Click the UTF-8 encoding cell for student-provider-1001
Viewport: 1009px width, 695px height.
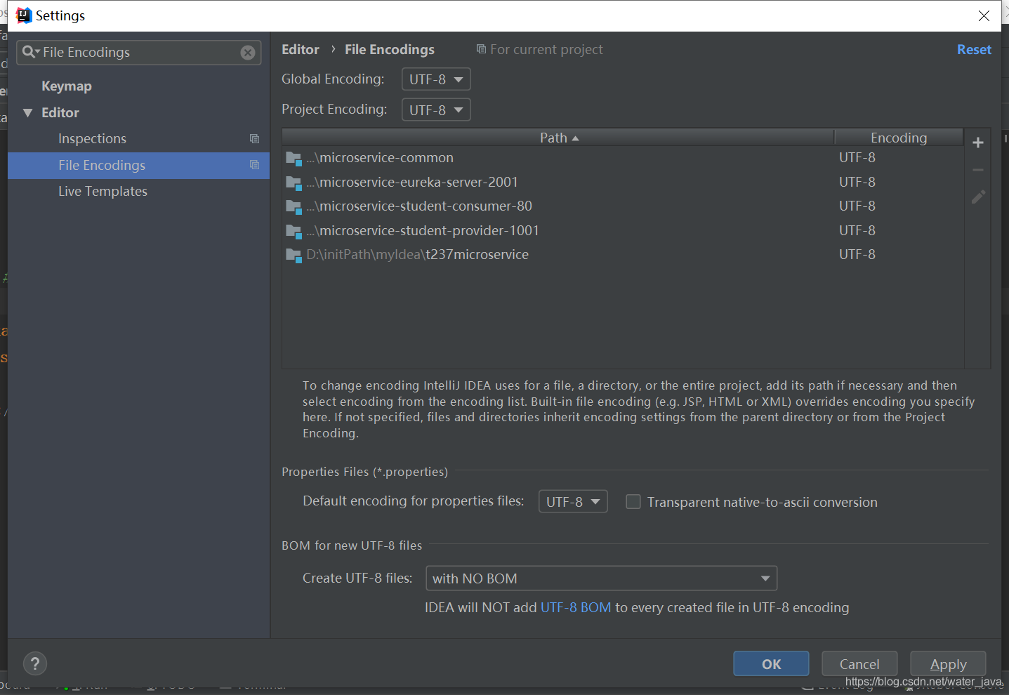tap(857, 231)
